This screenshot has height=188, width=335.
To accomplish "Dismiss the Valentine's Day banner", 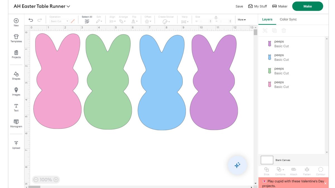I will click(x=325, y=183).
